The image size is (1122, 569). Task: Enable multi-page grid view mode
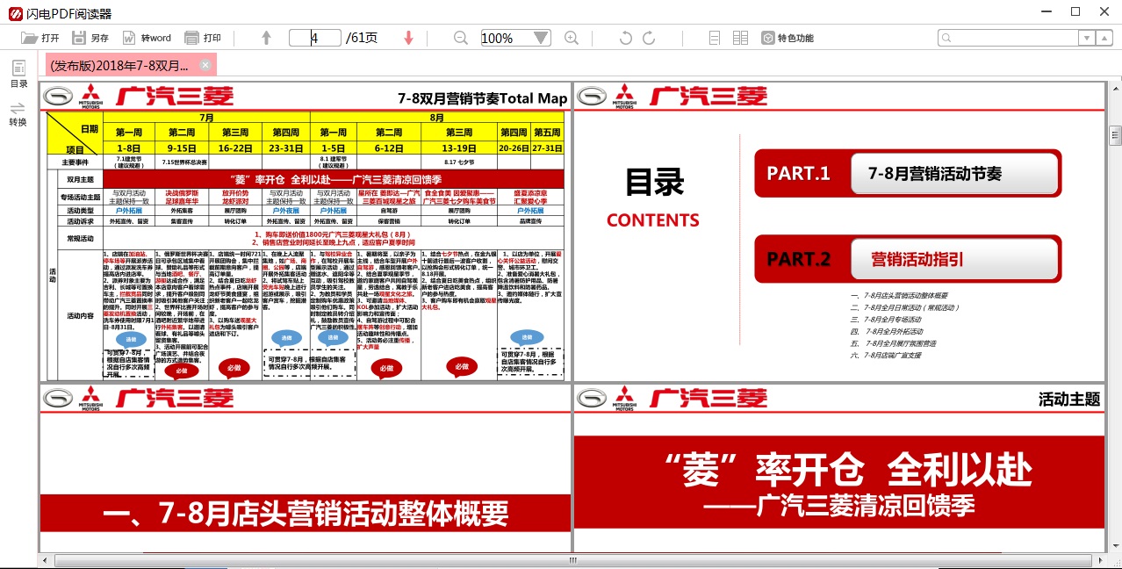point(740,38)
